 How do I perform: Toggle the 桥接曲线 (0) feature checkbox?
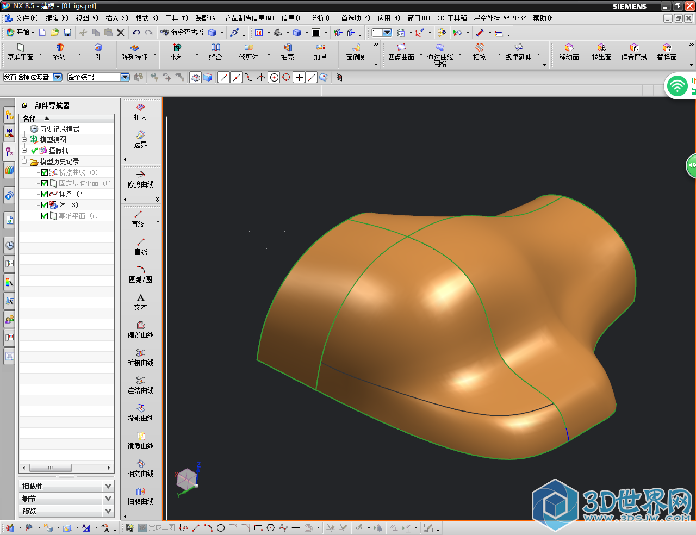tap(45, 172)
